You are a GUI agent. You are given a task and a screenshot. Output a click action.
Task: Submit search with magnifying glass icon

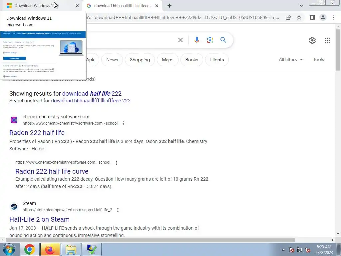[x=223, y=40]
